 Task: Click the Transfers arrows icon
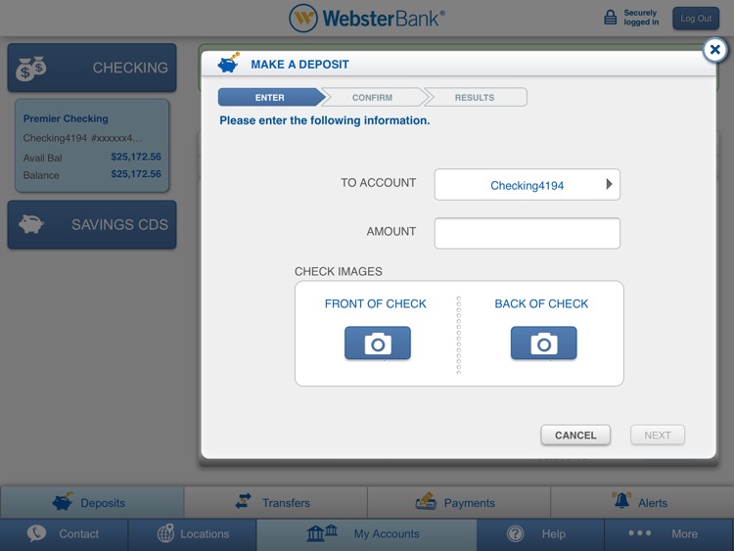click(243, 501)
